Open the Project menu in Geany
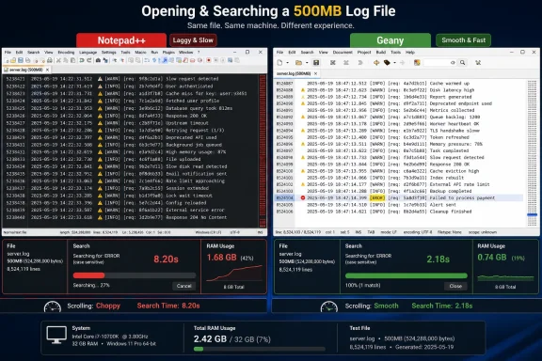This screenshot has height=361, width=542. (x=364, y=52)
